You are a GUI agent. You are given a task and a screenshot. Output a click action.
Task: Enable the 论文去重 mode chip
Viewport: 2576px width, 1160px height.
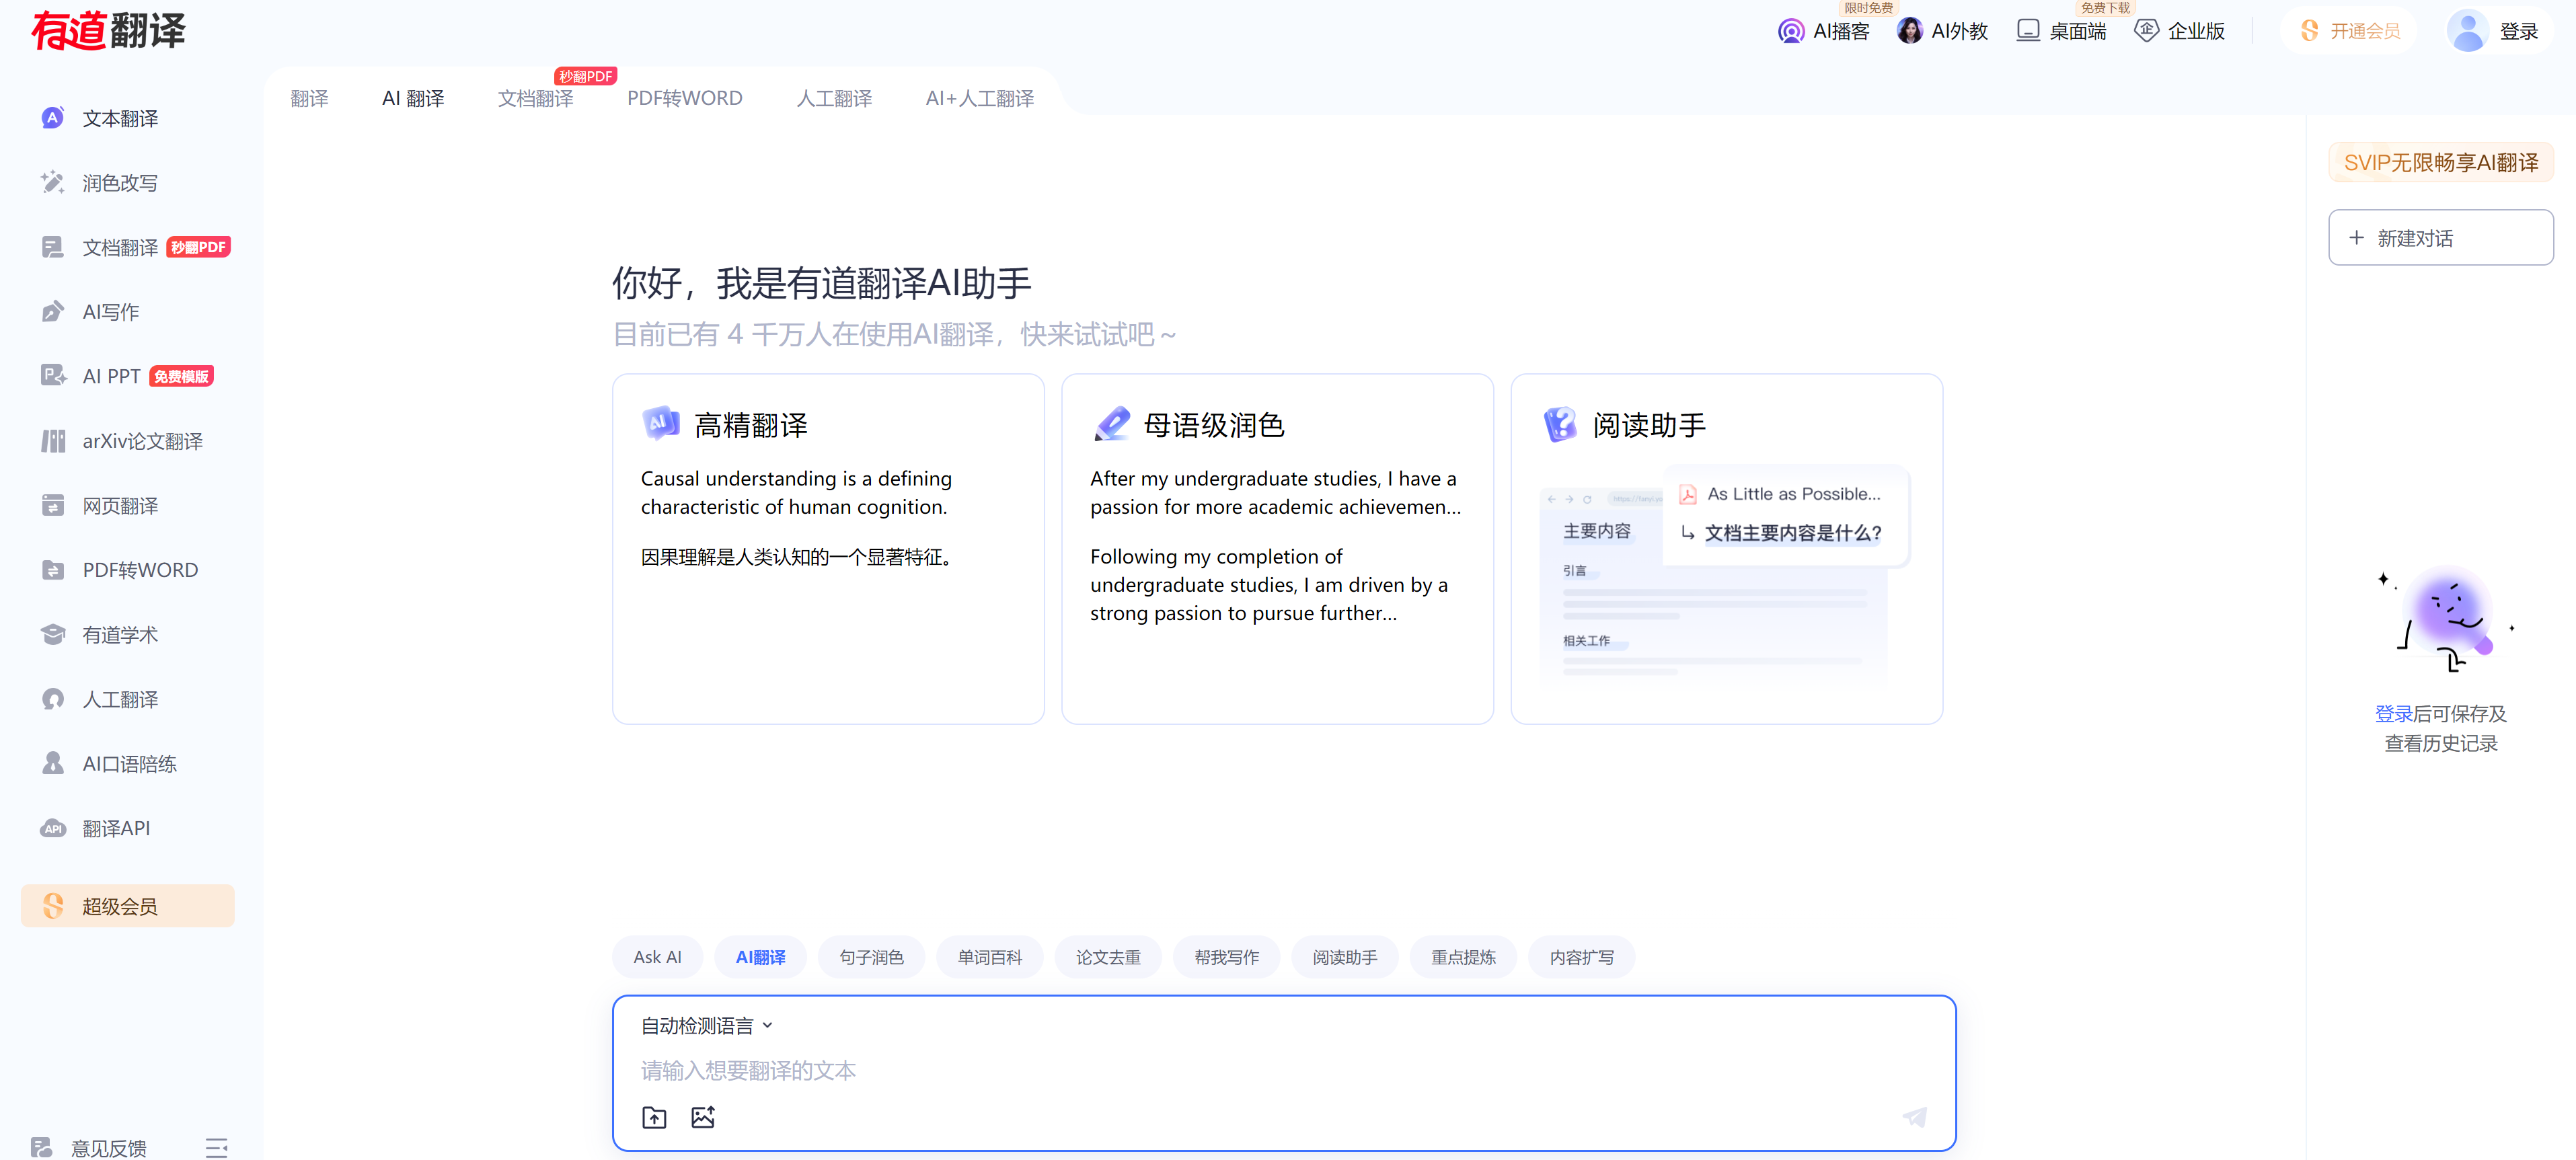click(x=1108, y=957)
